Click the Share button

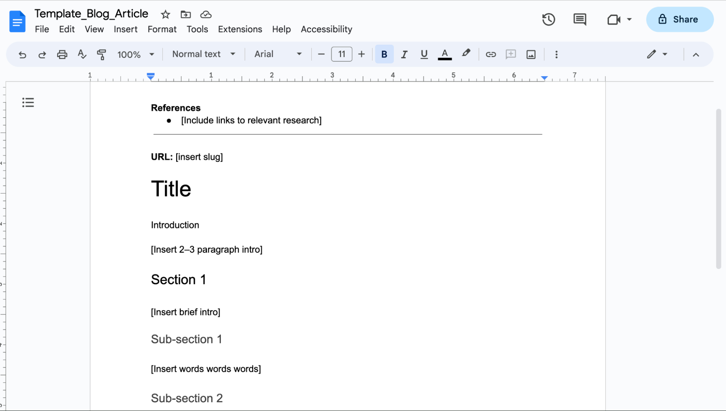[x=680, y=19]
